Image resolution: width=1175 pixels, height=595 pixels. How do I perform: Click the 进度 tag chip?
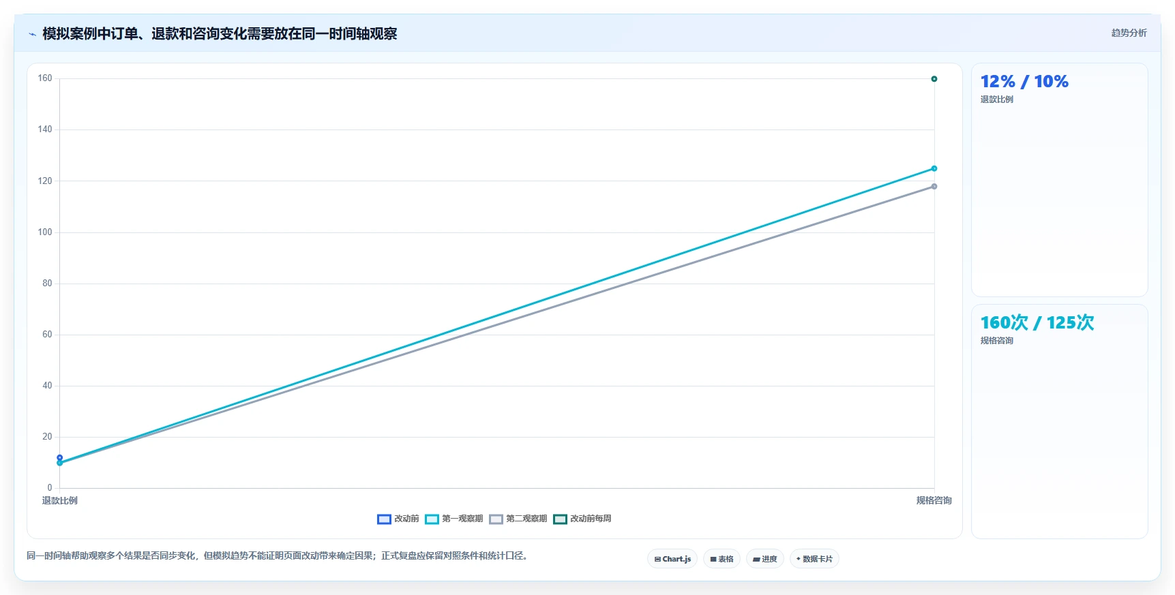[x=764, y=559]
